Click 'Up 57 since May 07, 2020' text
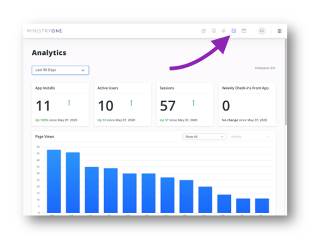Viewport: 319px width, 242px height. point(179,120)
